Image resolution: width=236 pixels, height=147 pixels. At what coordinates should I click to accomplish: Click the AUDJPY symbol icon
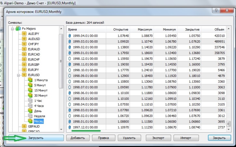coord(24,33)
